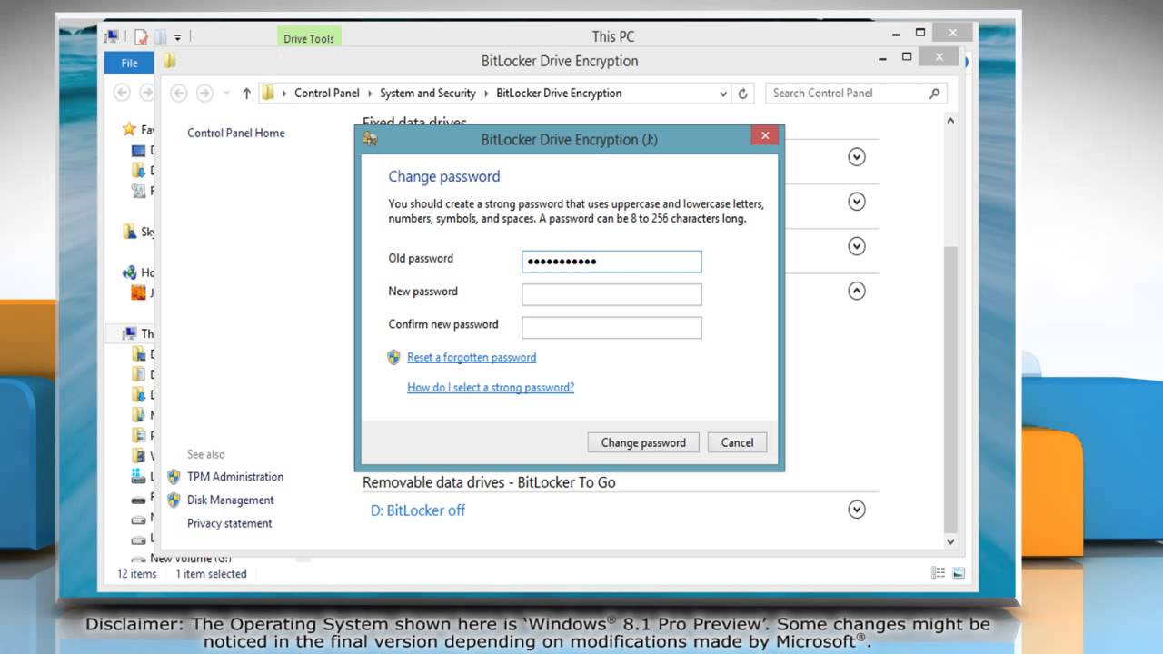Open the File tab in This PC
The width and height of the screenshot is (1163, 654).
[130, 63]
